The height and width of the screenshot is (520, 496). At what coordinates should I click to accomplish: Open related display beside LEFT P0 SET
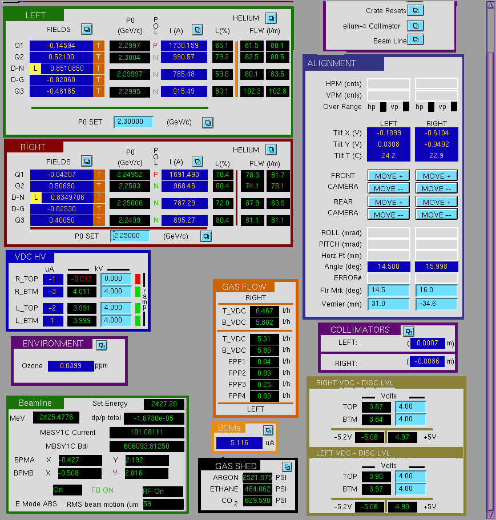coord(208,123)
